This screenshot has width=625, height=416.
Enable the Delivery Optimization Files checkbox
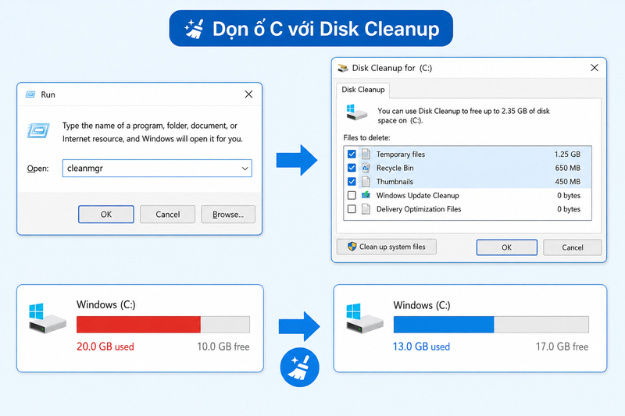[352, 209]
